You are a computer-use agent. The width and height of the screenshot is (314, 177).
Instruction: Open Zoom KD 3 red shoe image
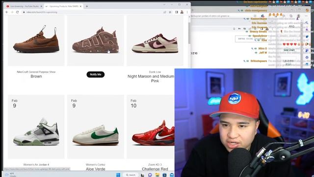tap(151, 127)
